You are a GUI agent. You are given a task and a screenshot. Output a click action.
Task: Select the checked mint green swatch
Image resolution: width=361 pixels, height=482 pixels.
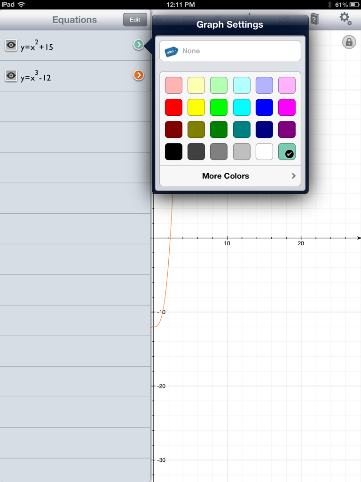tap(287, 152)
